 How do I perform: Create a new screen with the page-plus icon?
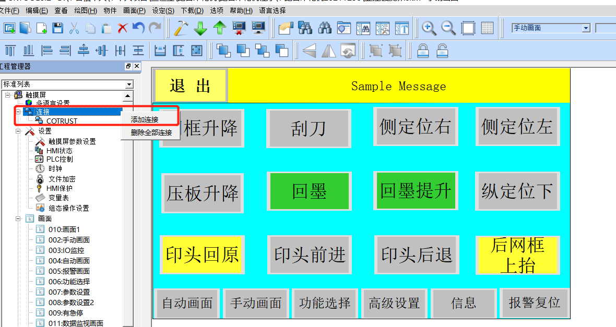(x=42, y=28)
